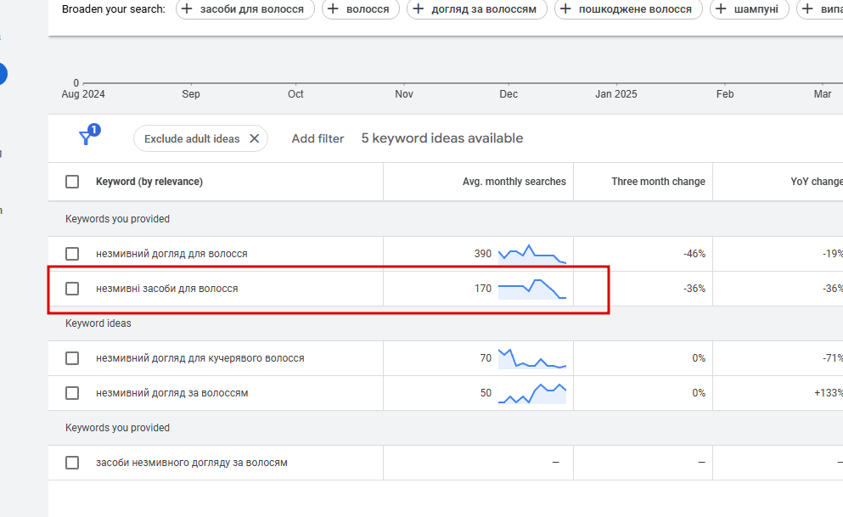Viewport: 843px width, 517px height.
Task: Add 'засоби для волосся' to broaden search
Action: (x=245, y=8)
